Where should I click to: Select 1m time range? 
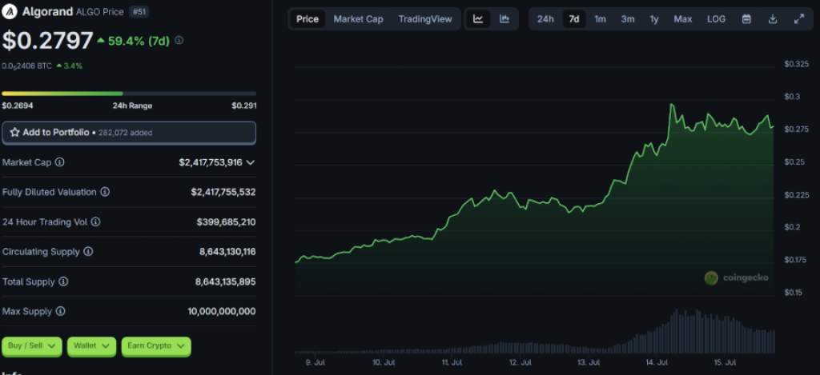(601, 19)
